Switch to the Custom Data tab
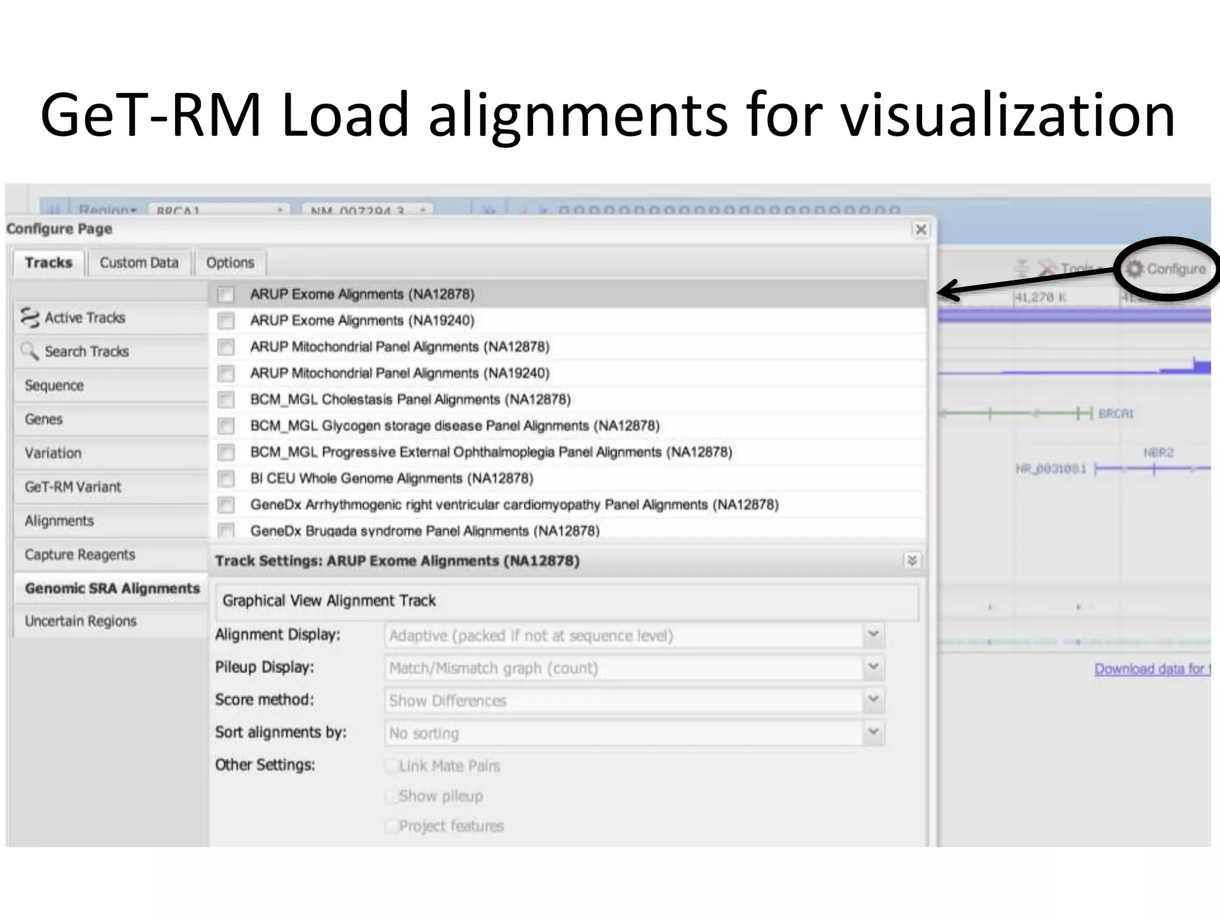The width and height of the screenshot is (1220, 915). pyautogui.click(x=139, y=263)
